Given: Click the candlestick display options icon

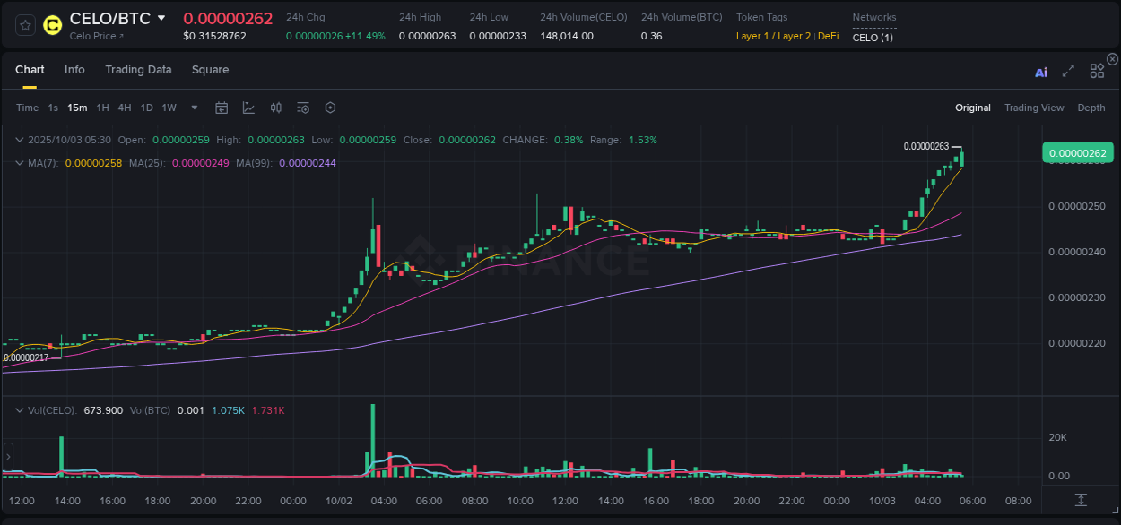Looking at the screenshot, I should [275, 108].
